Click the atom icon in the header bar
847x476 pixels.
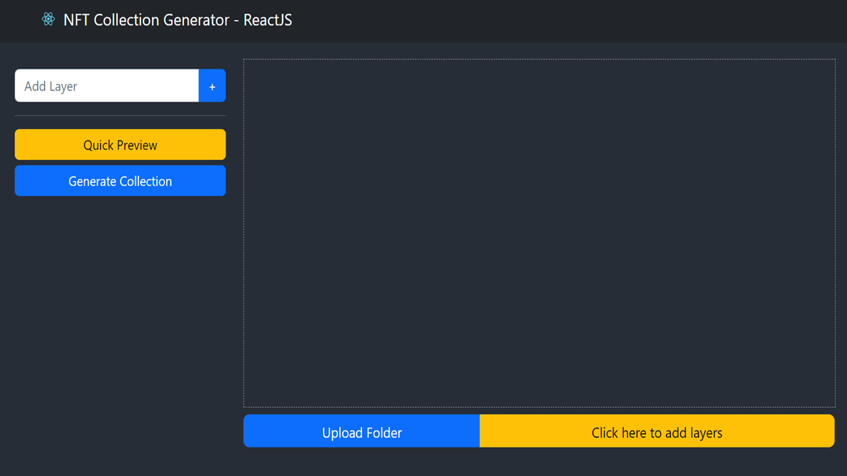pyautogui.click(x=48, y=20)
